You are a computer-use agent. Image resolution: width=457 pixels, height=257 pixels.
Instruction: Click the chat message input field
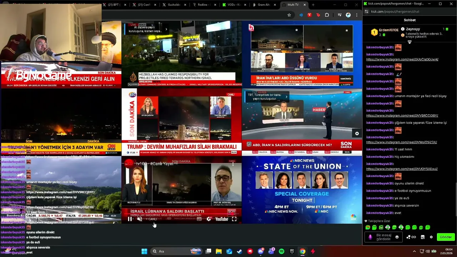click(x=383, y=237)
